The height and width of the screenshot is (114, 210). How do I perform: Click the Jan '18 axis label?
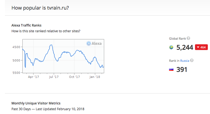pyautogui.click(x=95, y=77)
